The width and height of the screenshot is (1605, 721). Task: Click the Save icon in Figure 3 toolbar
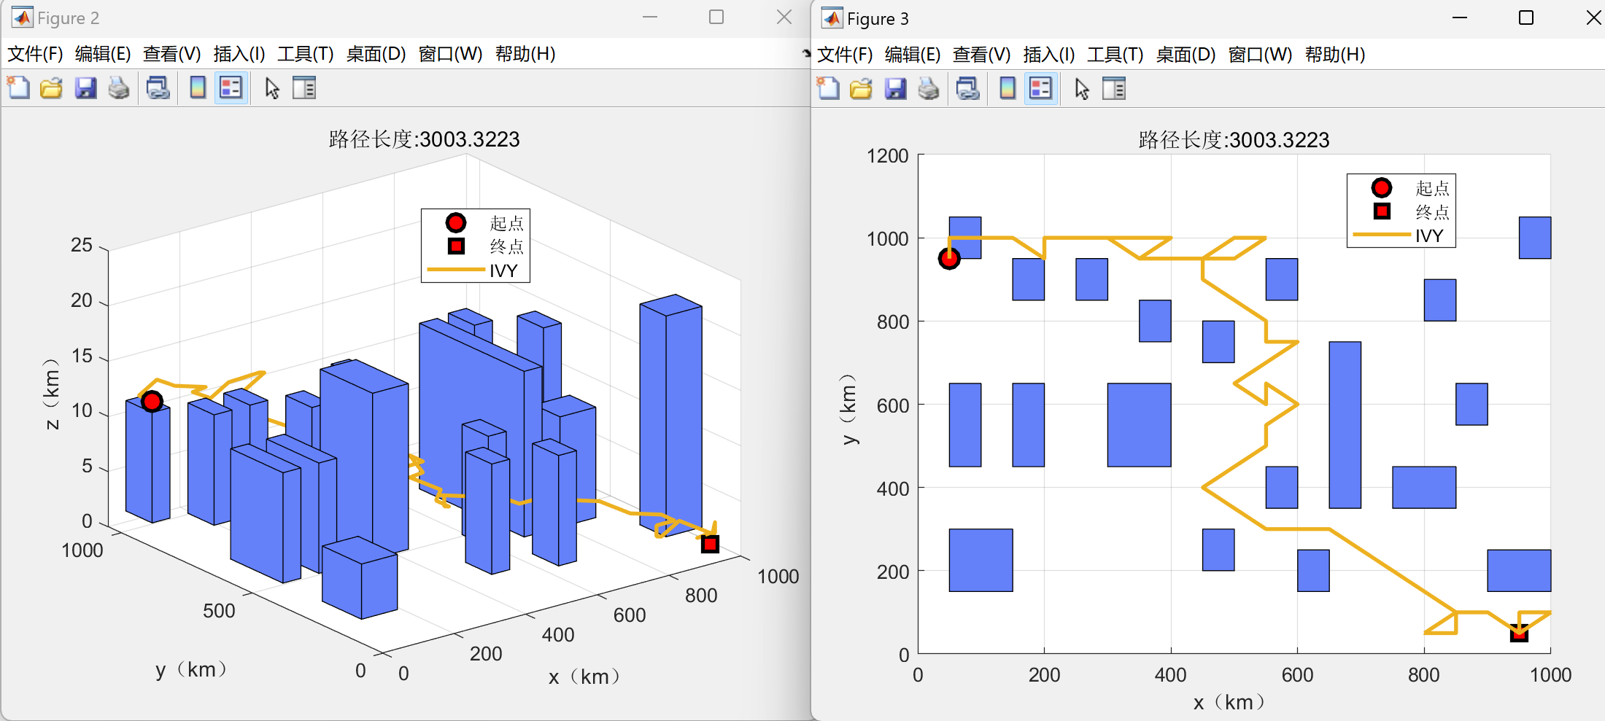(x=895, y=89)
